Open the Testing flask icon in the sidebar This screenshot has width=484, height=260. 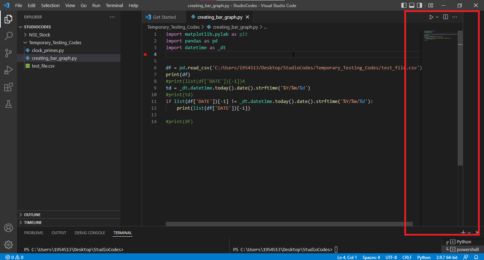tap(9, 104)
